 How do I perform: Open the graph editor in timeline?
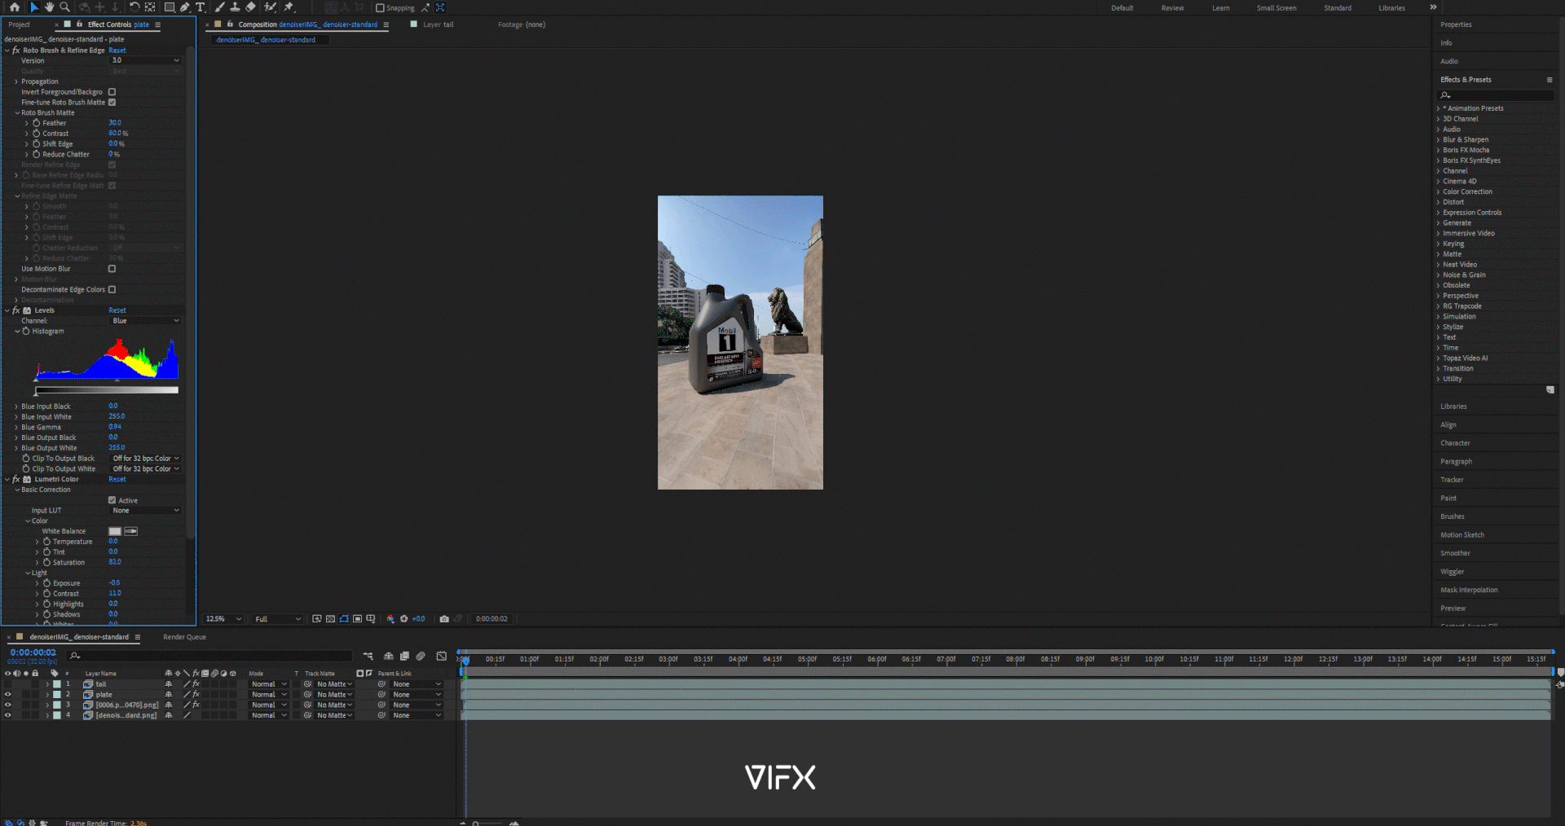click(441, 656)
